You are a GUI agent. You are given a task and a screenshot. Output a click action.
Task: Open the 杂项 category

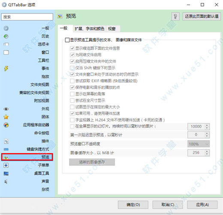pyautogui.click(x=45, y=190)
